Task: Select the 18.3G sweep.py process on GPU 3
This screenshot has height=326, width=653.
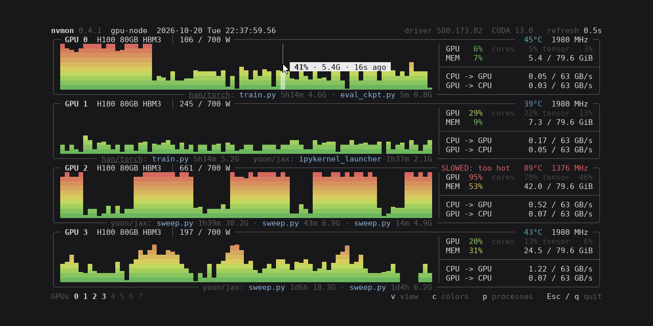Action: (267, 287)
